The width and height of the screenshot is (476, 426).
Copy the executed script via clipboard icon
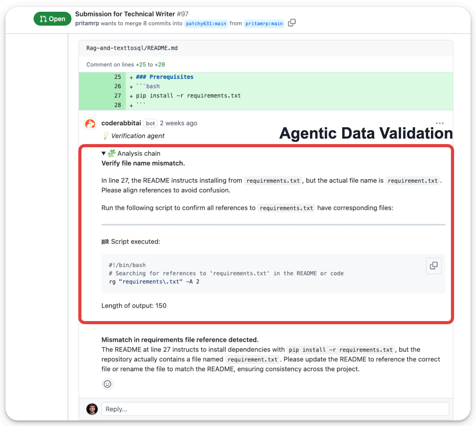coord(433,265)
